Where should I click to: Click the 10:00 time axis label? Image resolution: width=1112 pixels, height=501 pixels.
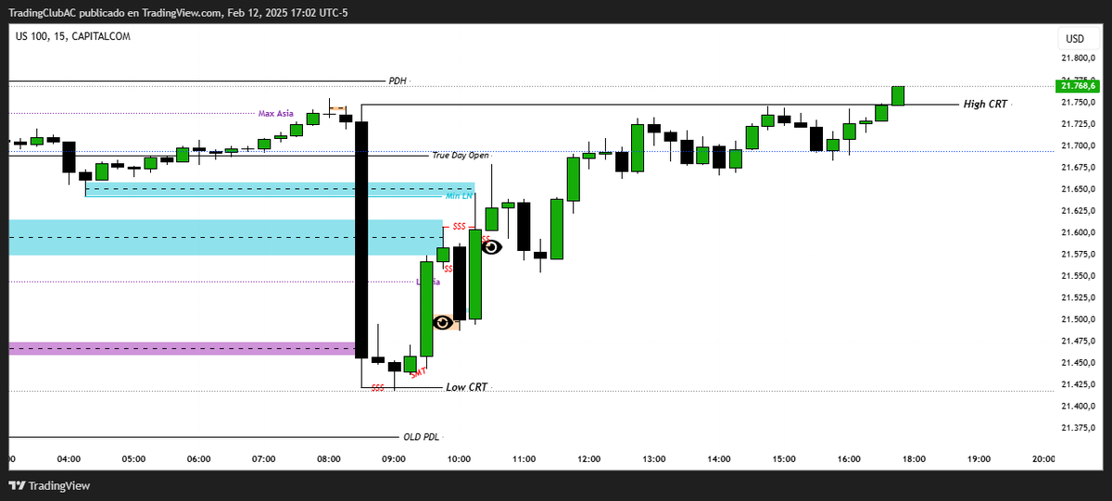[459, 458]
